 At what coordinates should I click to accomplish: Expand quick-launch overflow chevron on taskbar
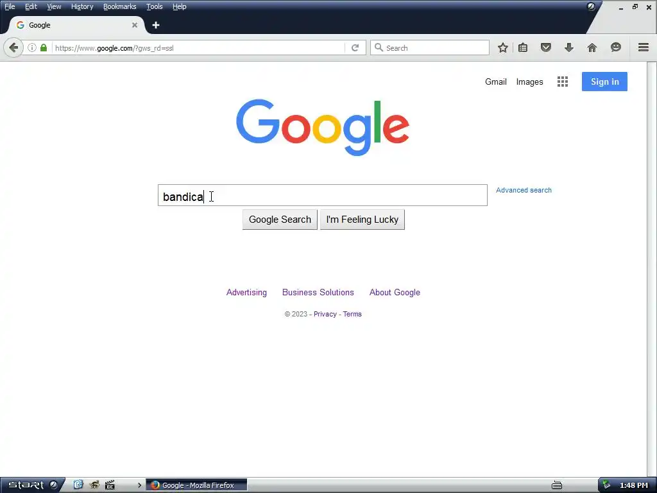(x=139, y=485)
